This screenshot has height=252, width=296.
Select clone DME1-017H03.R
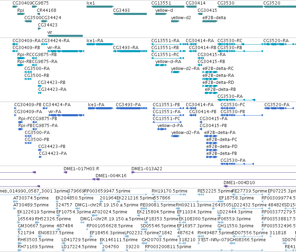tap(65, 172)
